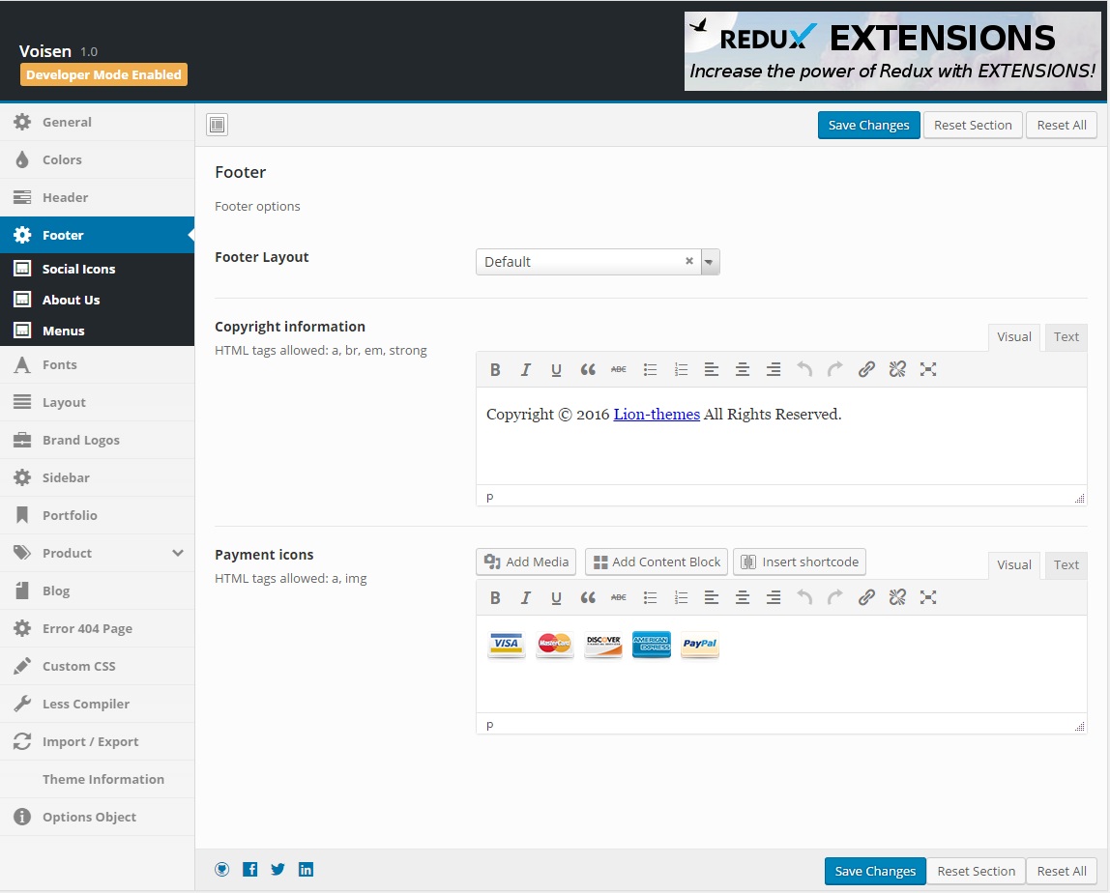
Task: Click the Blockquote icon in Copyright editor
Action: point(588,369)
